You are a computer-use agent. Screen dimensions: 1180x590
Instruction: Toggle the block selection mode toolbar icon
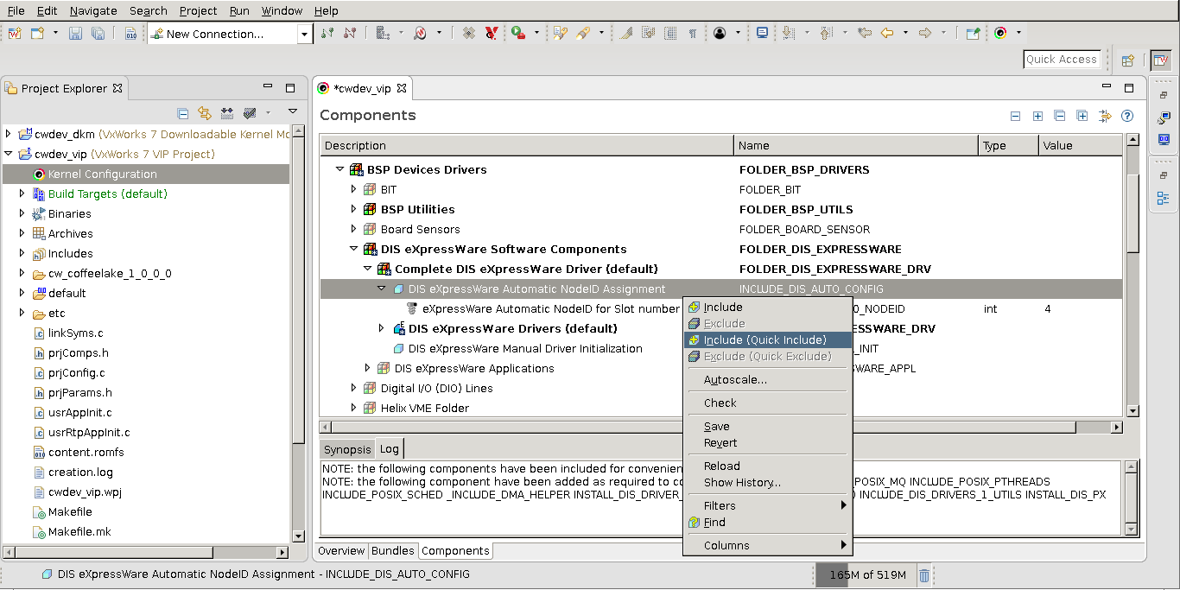coord(670,34)
